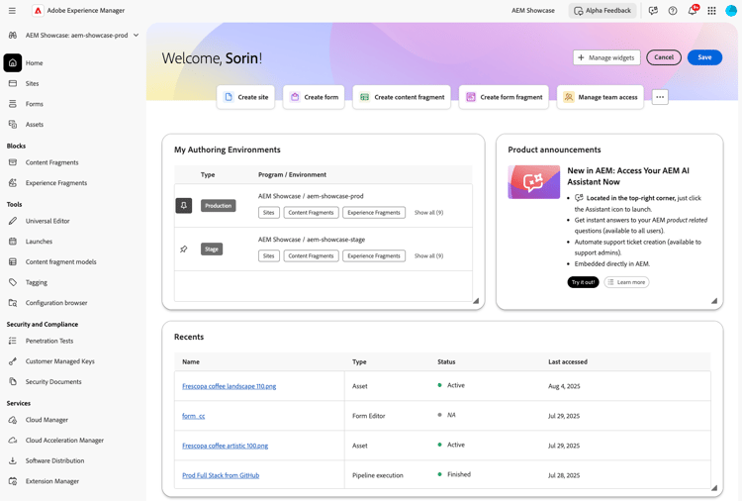
Task: Click the Cancel button
Action: tap(664, 57)
